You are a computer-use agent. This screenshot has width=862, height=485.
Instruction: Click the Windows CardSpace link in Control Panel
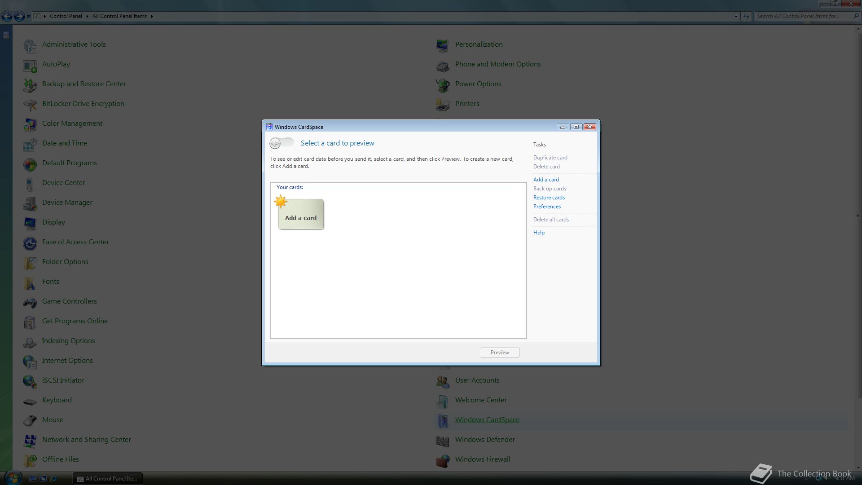(487, 420)
